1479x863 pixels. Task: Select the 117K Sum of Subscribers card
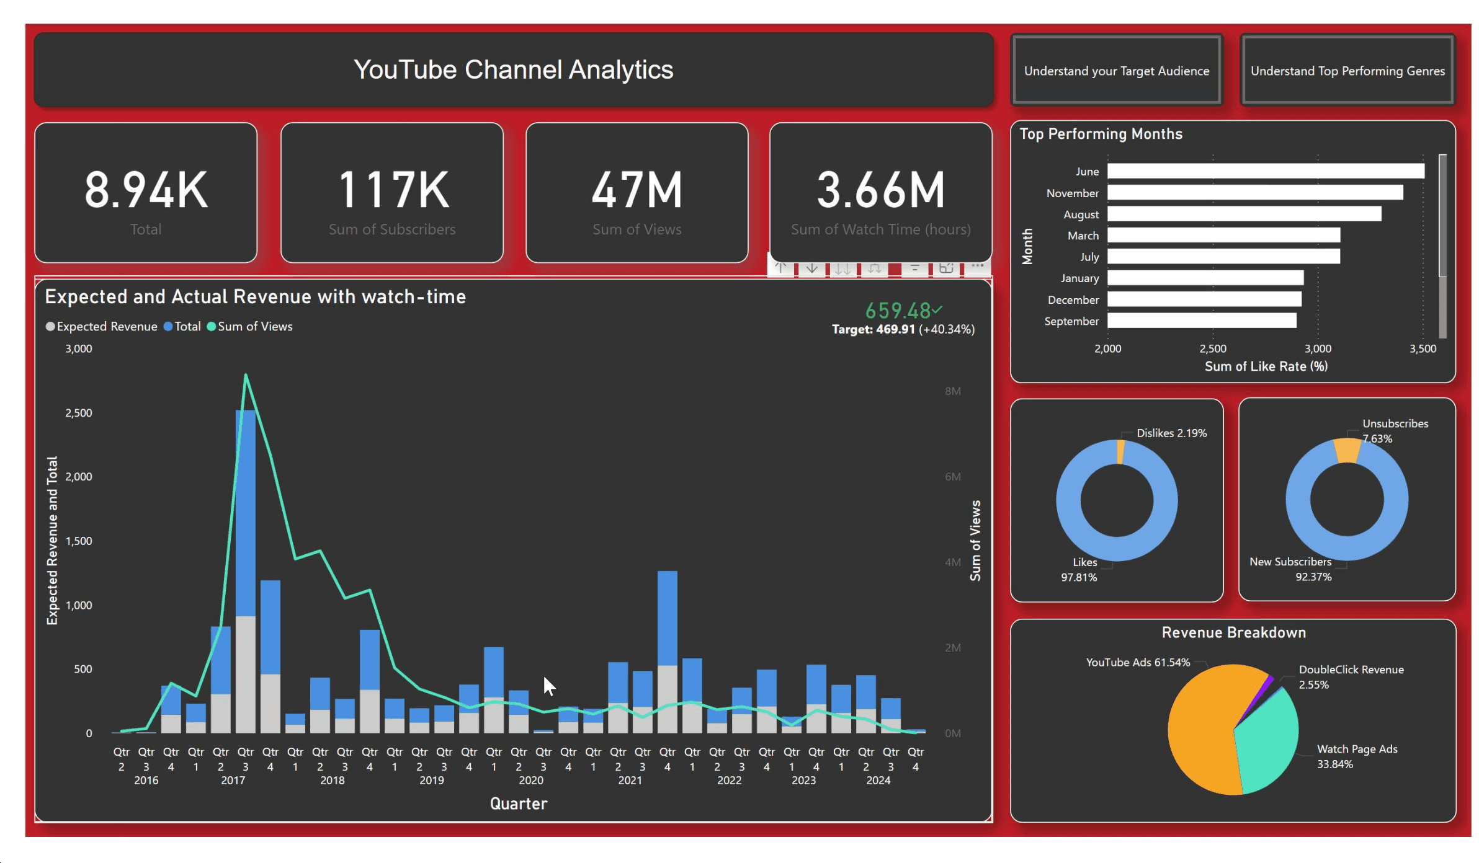pos(392,193)
